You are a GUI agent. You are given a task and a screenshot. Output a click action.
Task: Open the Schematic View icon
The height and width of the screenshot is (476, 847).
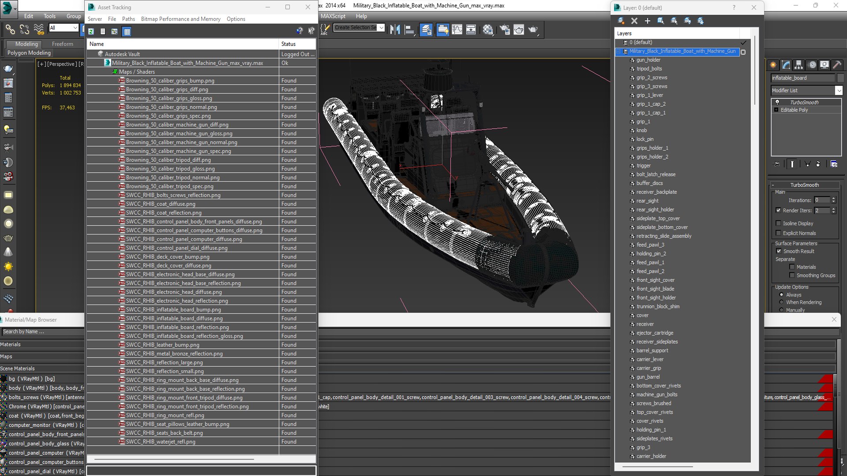pyautogui.click(x=471, y=30)
